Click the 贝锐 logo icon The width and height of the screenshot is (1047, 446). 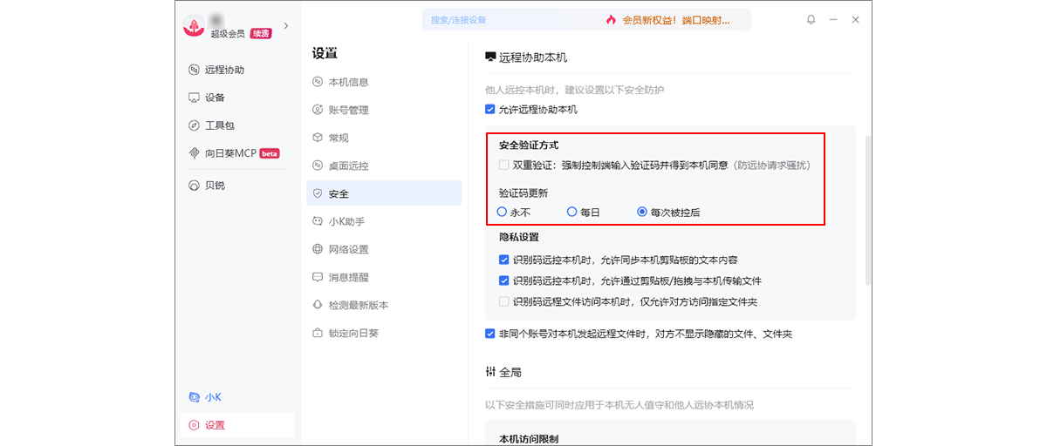[x=195, y=186]
